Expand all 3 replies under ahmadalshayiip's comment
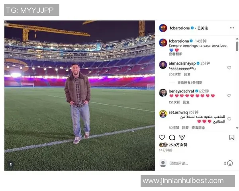 point(190,83)
